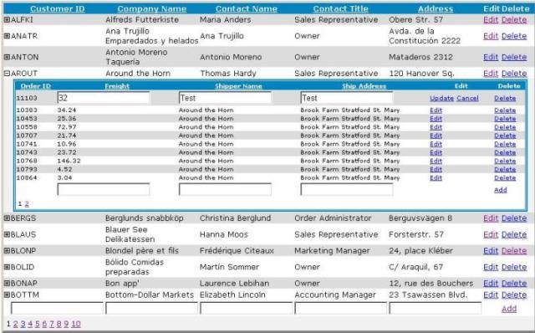Click new Contact Title input in footer
535x333 pixels.
[x=340, y=309]
